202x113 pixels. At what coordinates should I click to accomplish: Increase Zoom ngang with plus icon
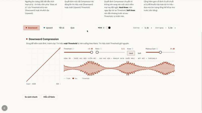(x=175, y=28)
